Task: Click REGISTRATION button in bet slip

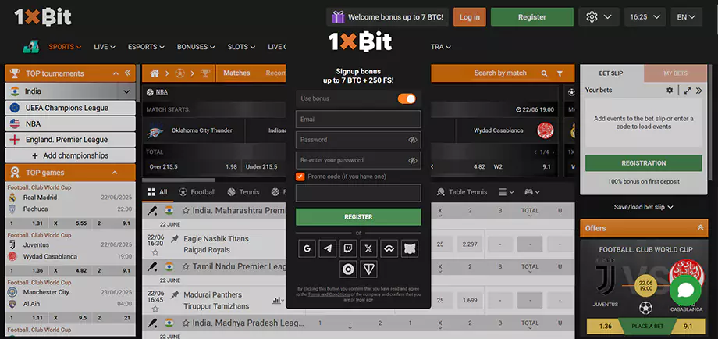Action: tap(643, 163)
